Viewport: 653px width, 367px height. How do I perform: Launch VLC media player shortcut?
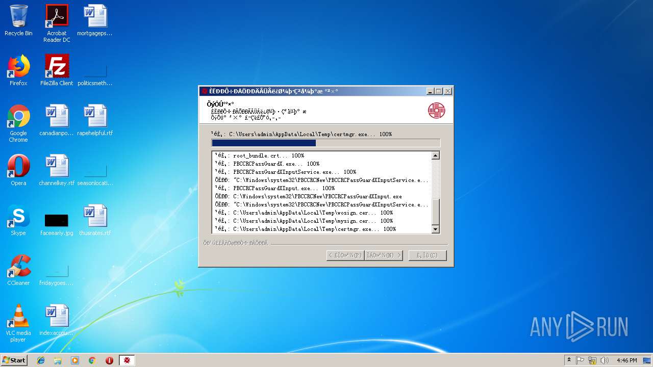[x=18, y=323]
